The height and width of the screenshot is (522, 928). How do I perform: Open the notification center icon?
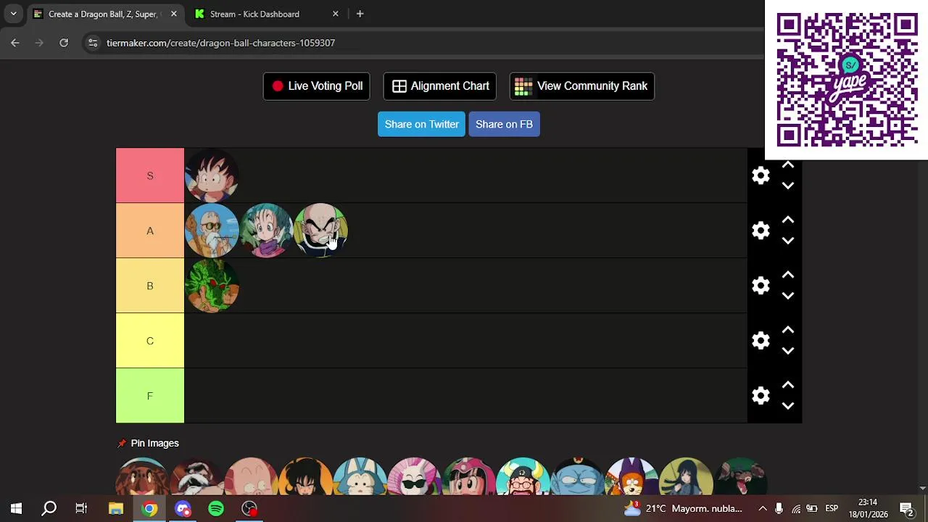tap(906, 509)
